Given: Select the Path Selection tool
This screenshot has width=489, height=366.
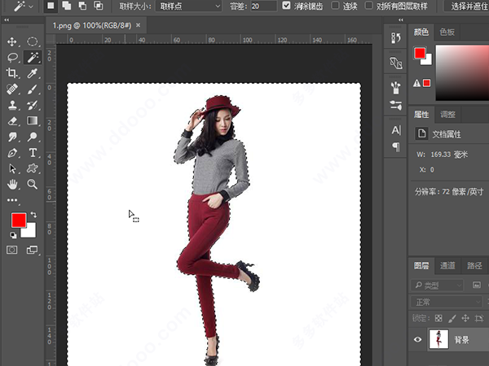Looking at the screenshot, I should pos(12,168).
